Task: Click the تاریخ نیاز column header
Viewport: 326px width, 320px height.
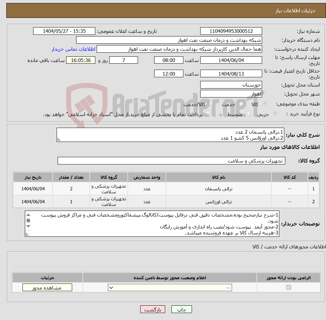Action: point(33,177)
